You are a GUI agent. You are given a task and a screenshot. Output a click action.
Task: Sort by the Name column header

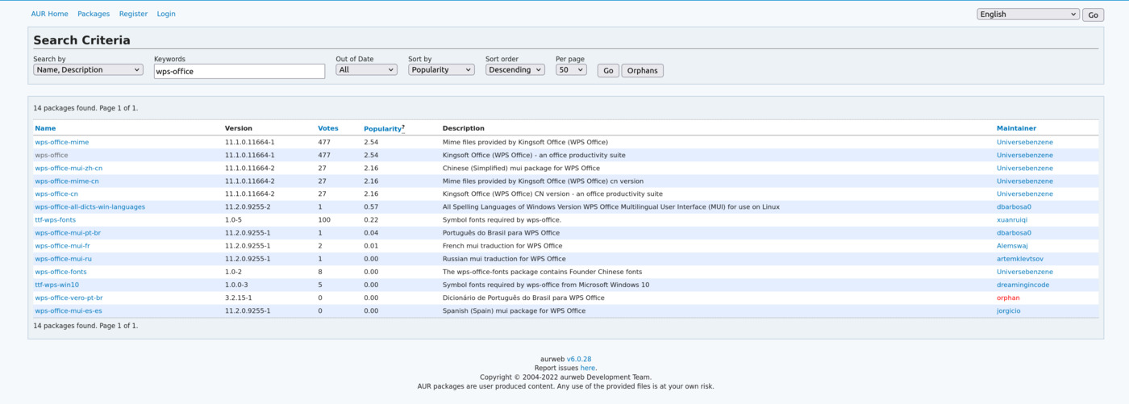click(x=45, y=128)
